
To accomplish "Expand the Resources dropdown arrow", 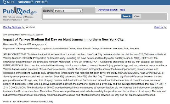I will click(32, 2).
